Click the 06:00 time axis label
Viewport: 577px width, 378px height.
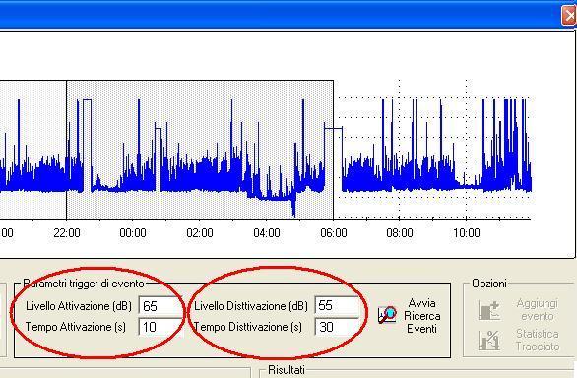(x=334, y=233)
